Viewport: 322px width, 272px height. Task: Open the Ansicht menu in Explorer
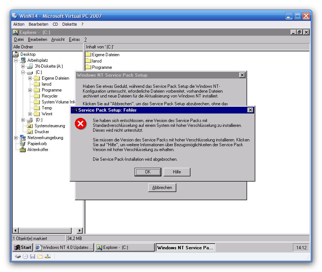click(58, 39)
